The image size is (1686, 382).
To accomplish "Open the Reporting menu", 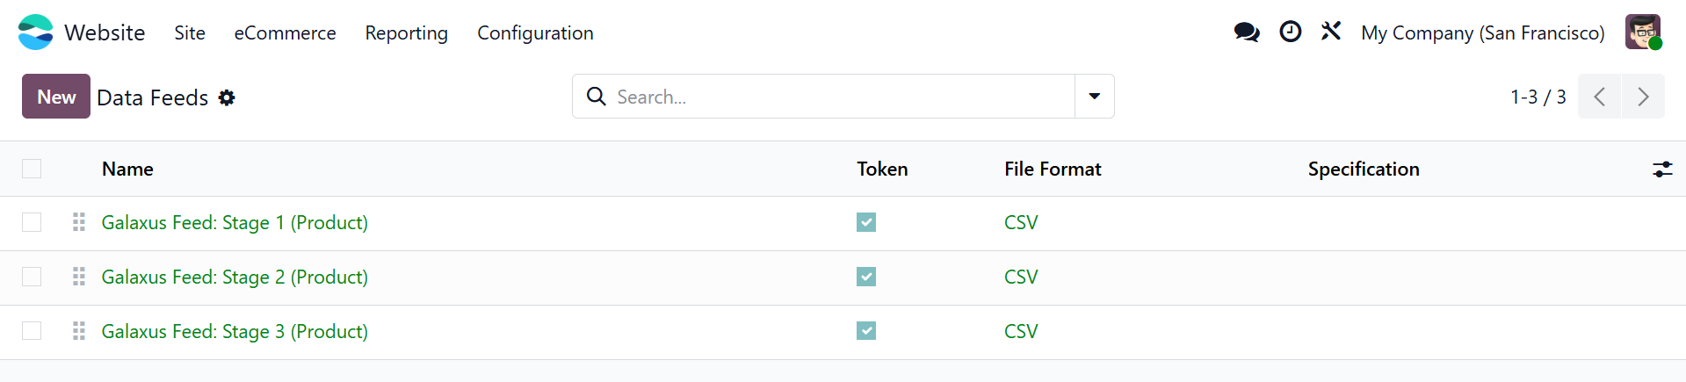I will [x=406, y=32].
